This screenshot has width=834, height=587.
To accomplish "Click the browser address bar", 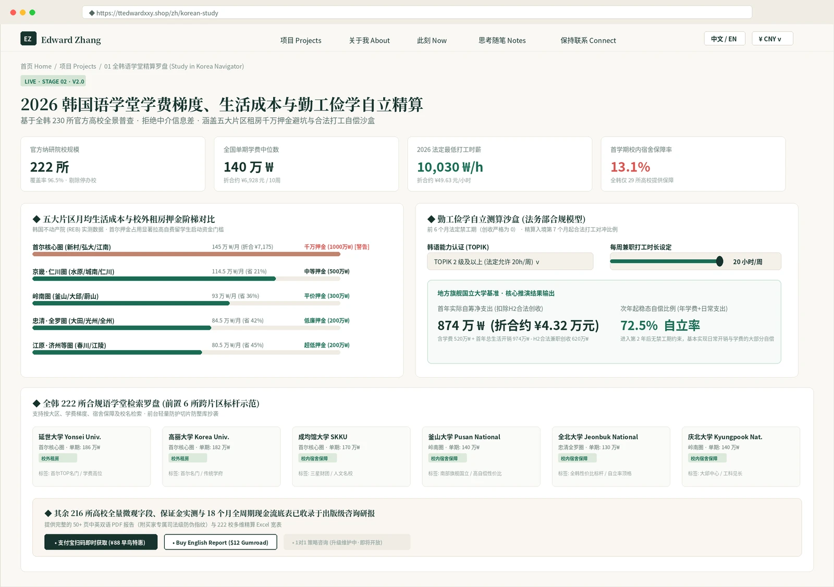I will [x=417, y=13].
